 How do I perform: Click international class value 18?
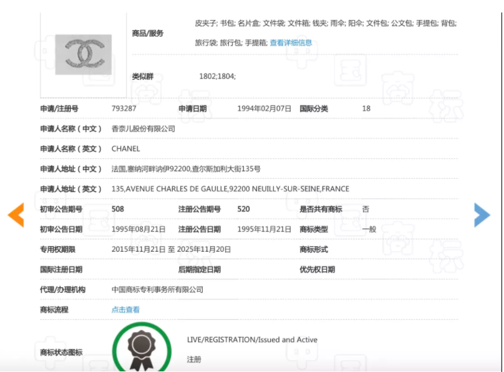tap(366, 108)
